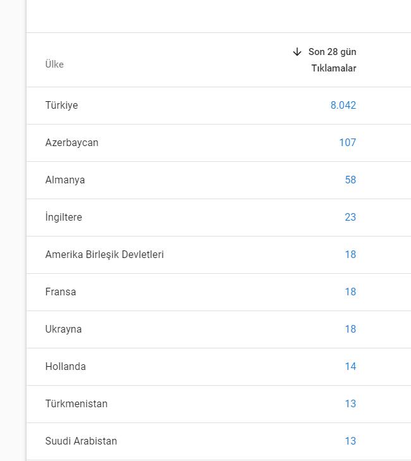Select the Almanya row

click(219, 180)
